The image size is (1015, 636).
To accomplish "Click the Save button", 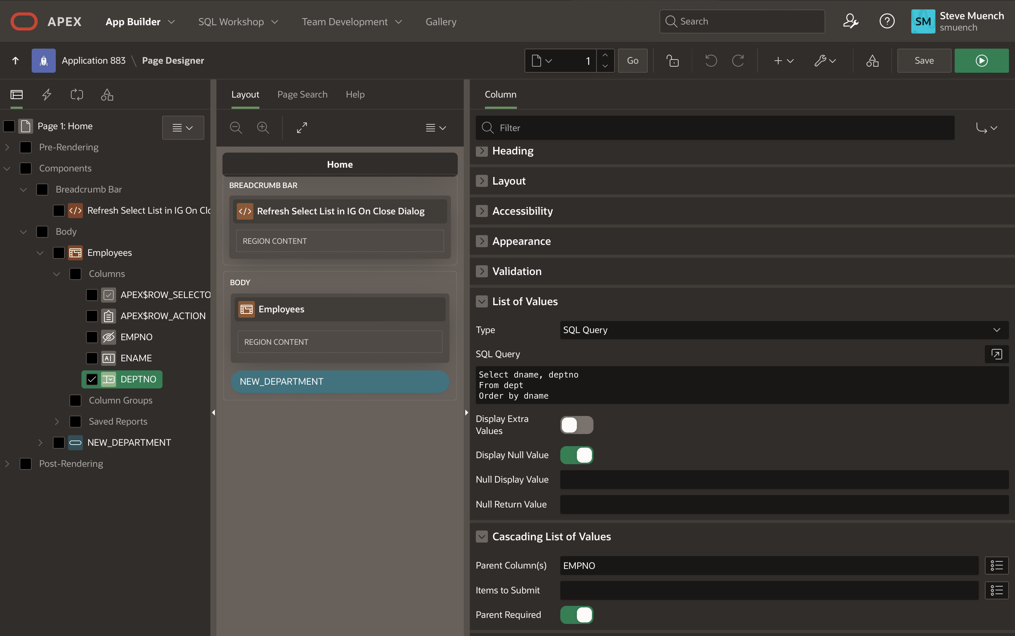I will 924,61.
